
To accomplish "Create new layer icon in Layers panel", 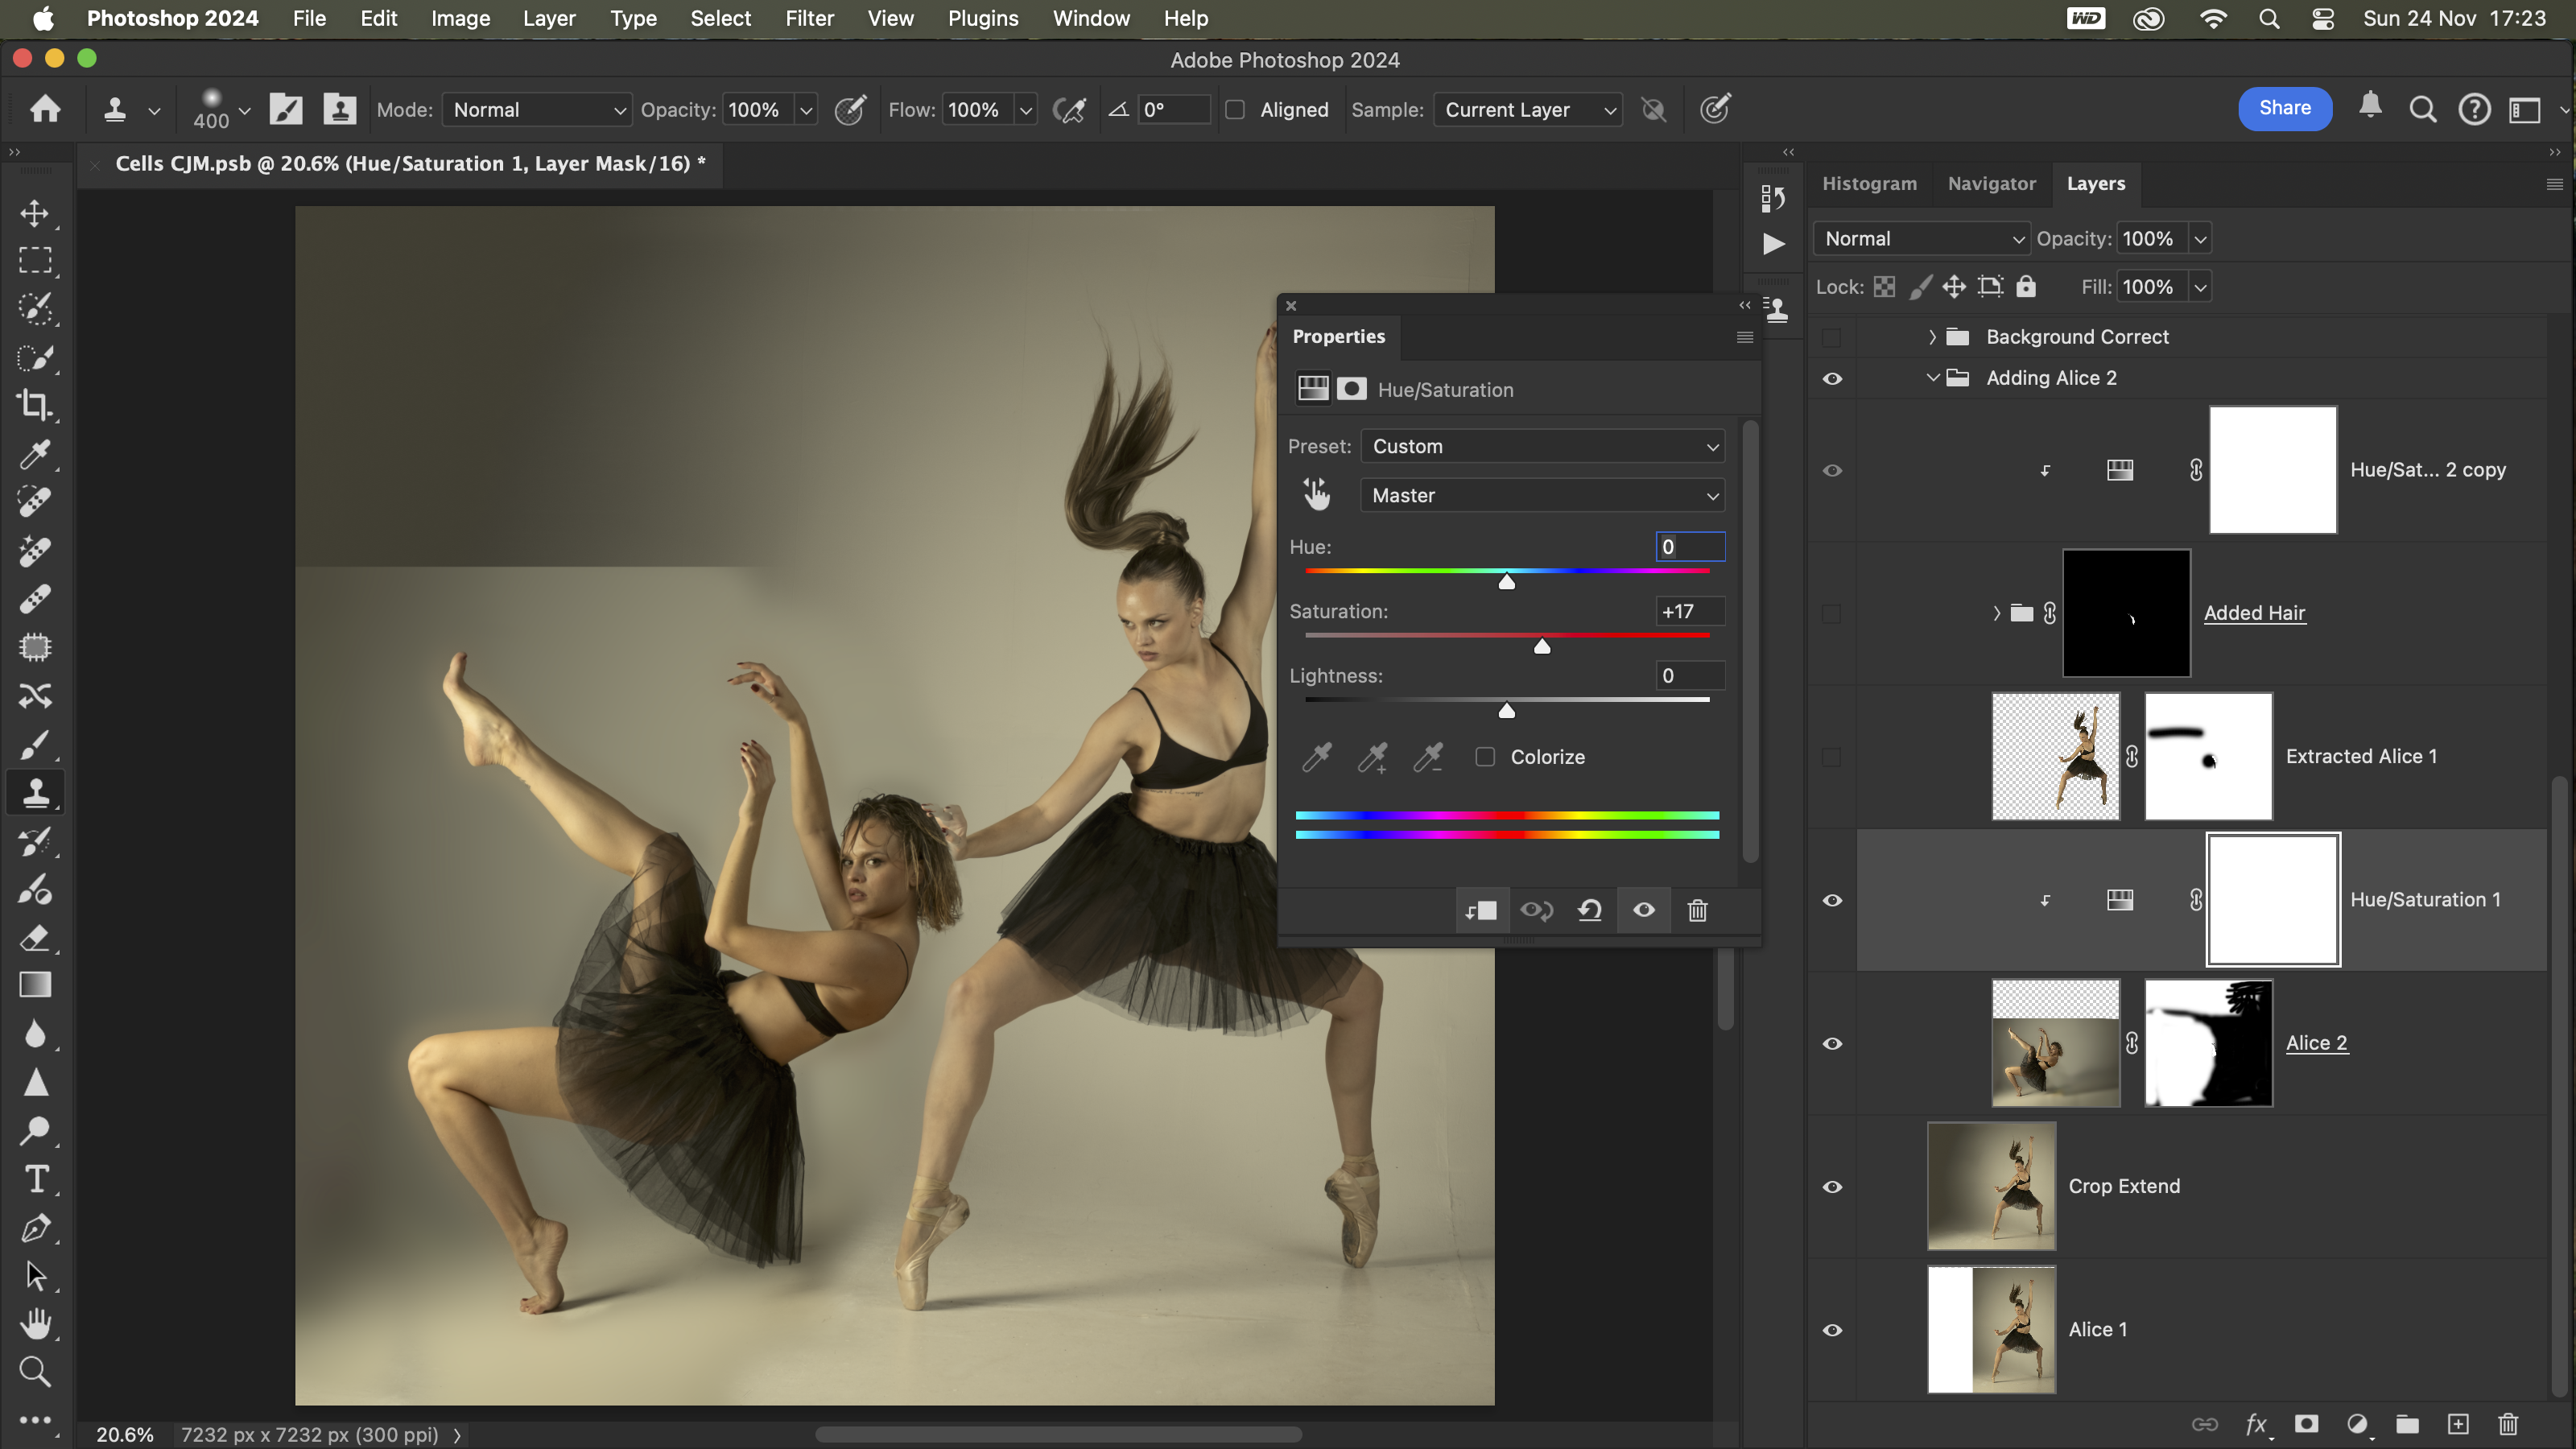I will click(2458, 1424).
